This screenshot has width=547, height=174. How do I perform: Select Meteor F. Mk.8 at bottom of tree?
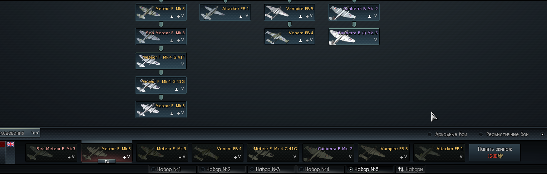[161, 109]
